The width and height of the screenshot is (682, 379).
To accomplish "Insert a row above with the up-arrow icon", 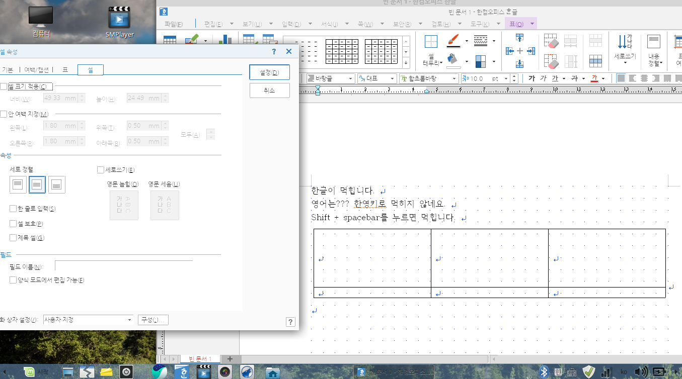I will pos(520,38).
